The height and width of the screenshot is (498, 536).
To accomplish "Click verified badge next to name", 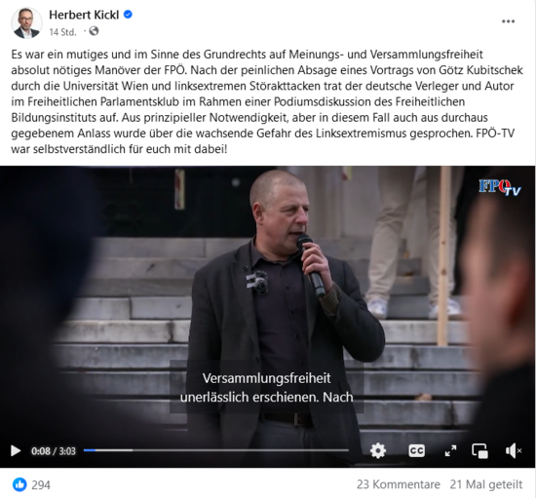I will pyautogui.click(x=128, y=15).
